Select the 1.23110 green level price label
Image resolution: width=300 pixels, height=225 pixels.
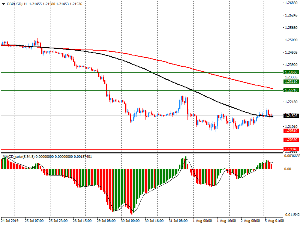click(x=291, y=82)
